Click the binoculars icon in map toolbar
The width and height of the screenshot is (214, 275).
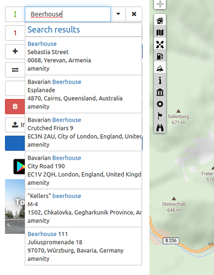pyautogui.click(x=160, y=128)
